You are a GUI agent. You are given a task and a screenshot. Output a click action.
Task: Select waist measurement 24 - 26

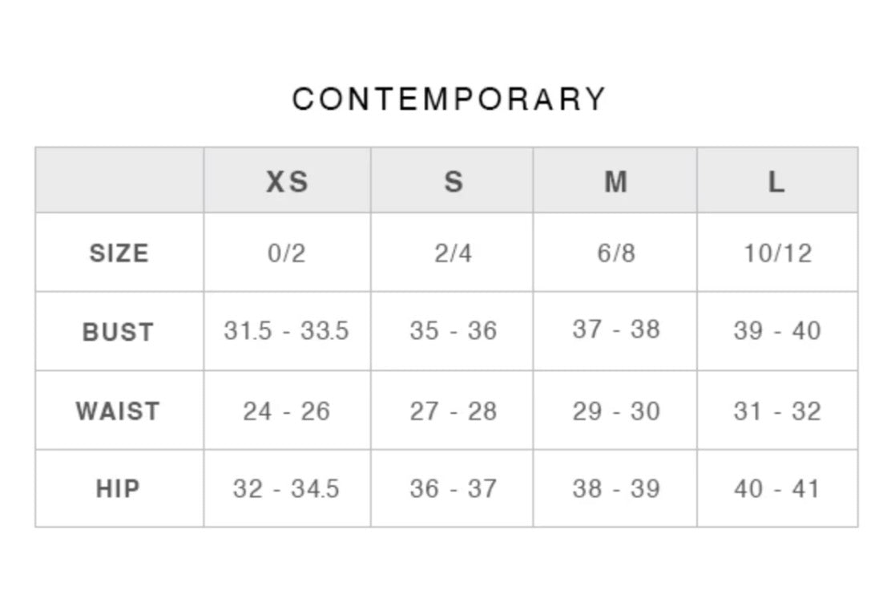[x=287, y=411]
